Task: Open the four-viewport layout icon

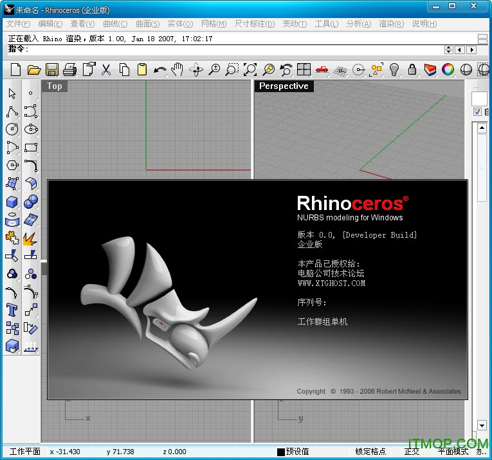Action: click(x=304, y=70)
